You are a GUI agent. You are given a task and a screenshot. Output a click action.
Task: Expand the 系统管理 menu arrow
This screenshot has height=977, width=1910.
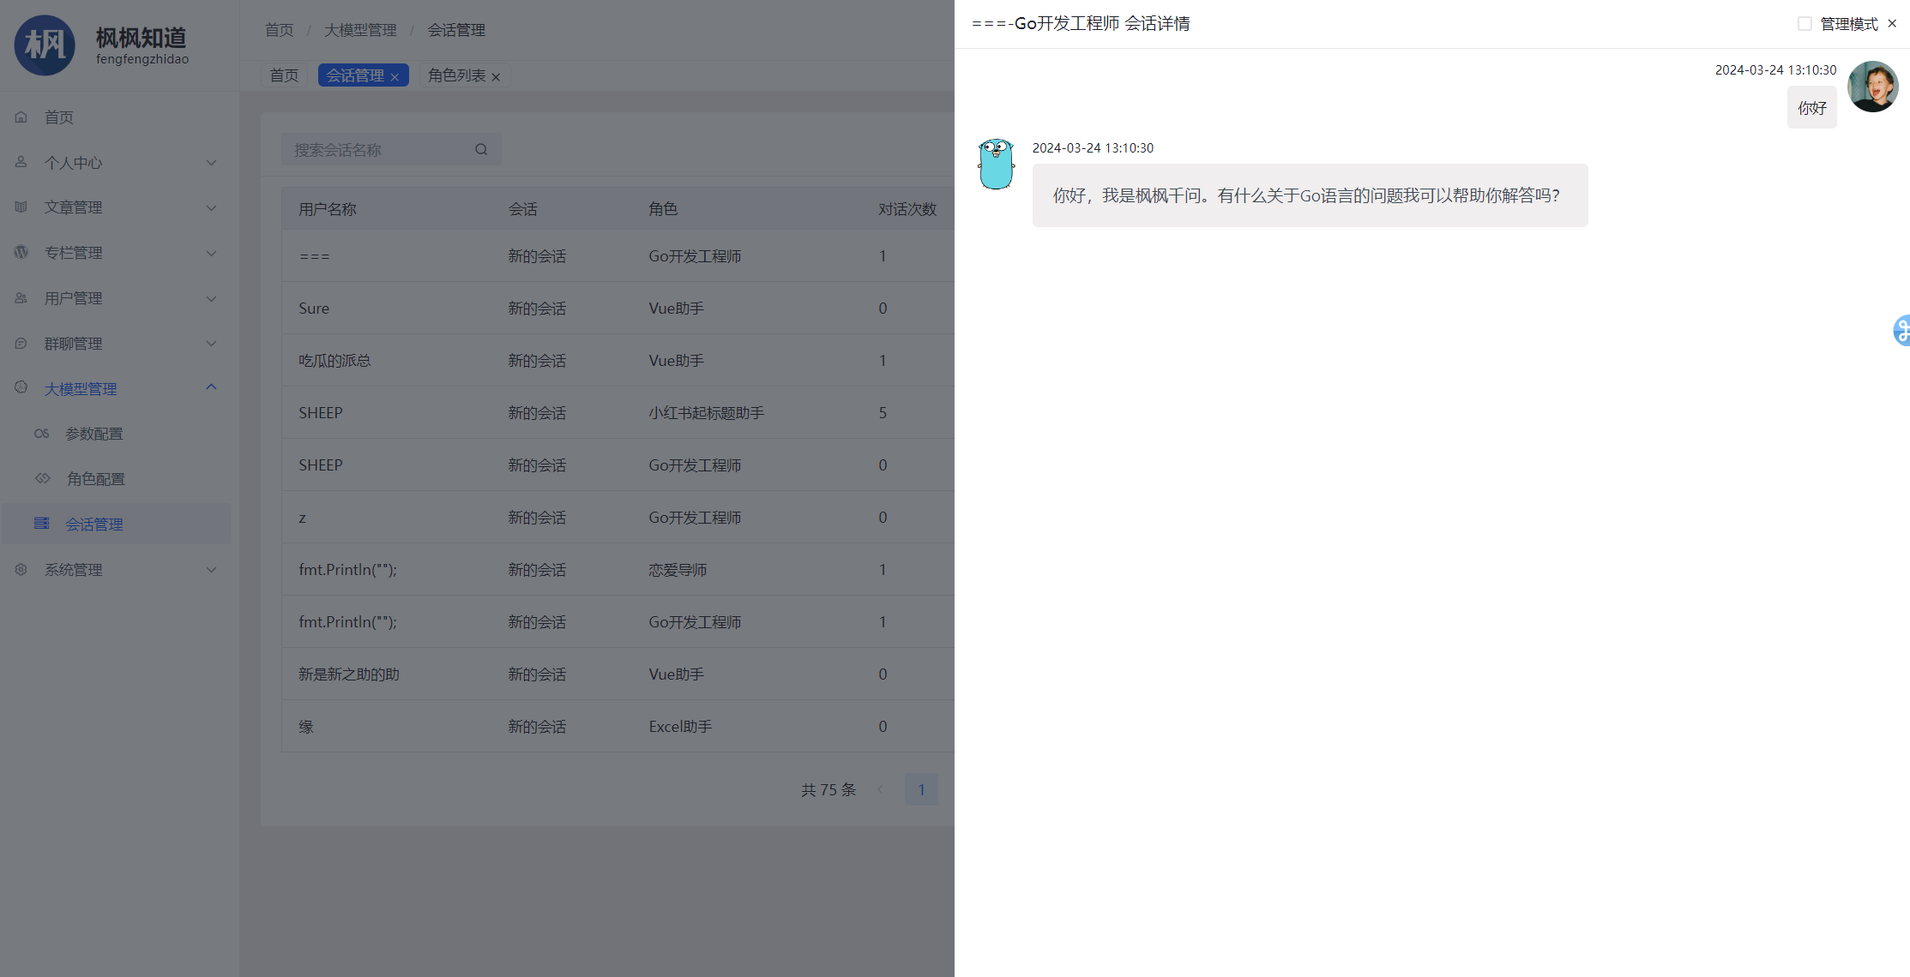(211, 570)
